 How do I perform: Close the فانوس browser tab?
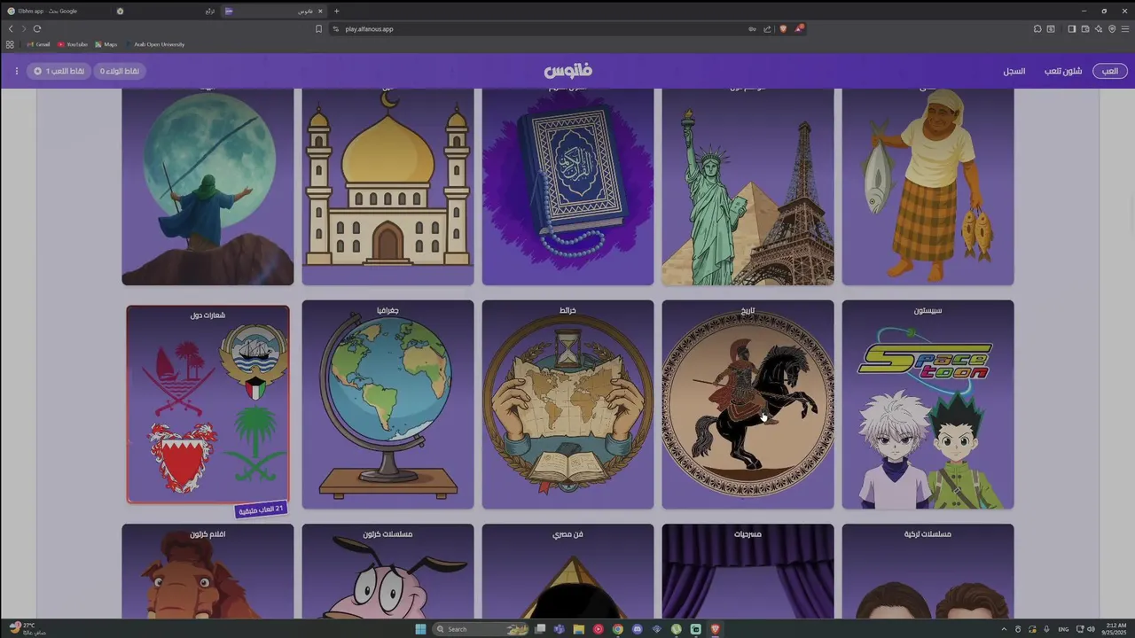[x=321, y=11]
